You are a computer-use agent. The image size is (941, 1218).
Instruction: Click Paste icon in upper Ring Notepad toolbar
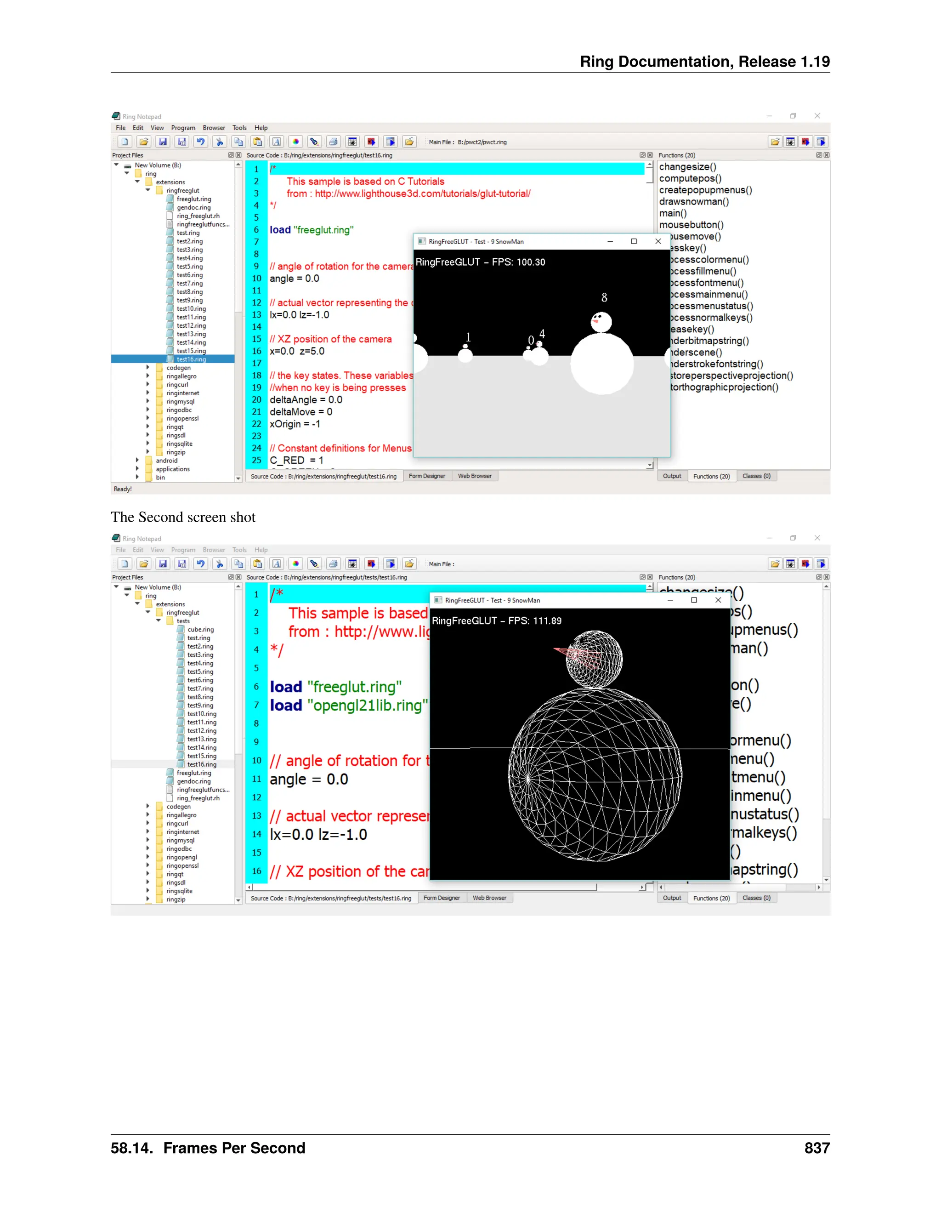[x=258, y=142]
